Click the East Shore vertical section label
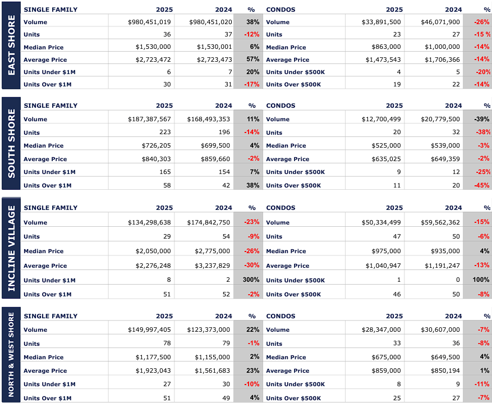The height and width of the screenshot is (407, 492). point(11,45)
